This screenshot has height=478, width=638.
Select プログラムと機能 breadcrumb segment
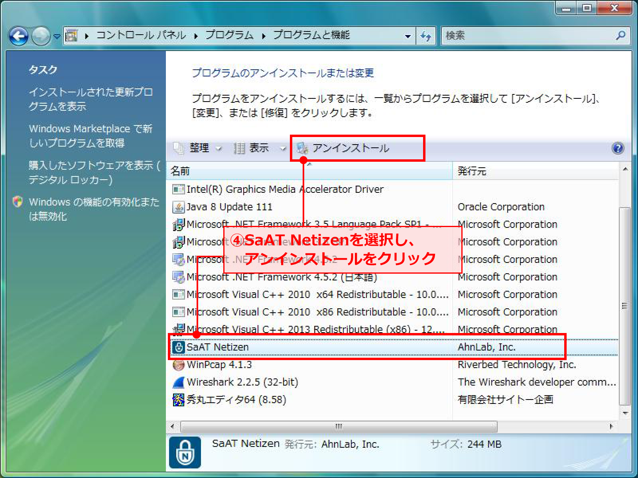point(311,35)
